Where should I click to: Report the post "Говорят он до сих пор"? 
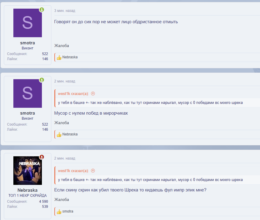click(x=62, y=46)
